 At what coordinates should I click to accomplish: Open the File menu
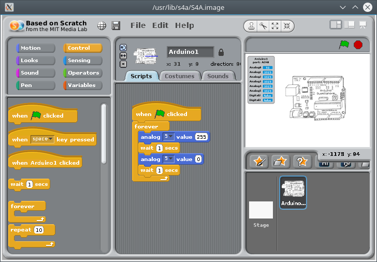coord(138,25)
